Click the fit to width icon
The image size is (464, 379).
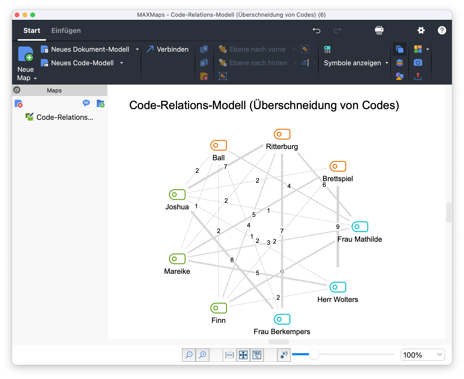(230, 355)
